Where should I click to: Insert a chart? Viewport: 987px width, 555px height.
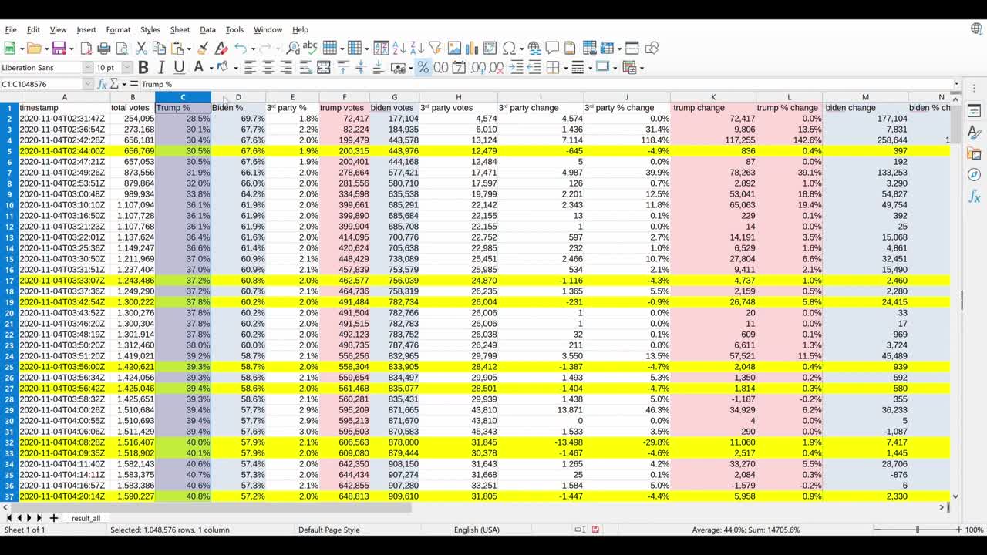[x=472, y=49]
